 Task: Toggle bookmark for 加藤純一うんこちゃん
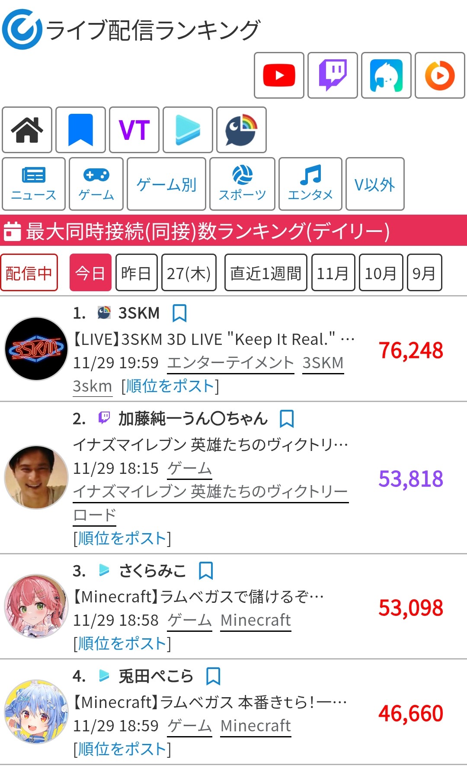pyautogui.click(x=287, y=419)
